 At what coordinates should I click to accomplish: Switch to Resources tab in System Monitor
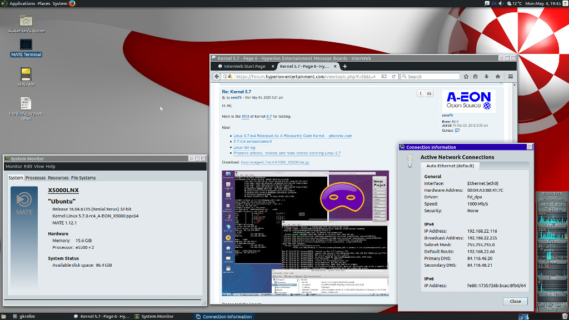(58, 178)
